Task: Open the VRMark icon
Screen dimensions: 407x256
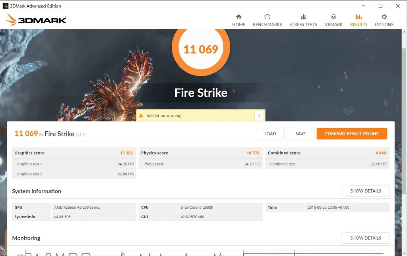Action: [x=333, y=17]
